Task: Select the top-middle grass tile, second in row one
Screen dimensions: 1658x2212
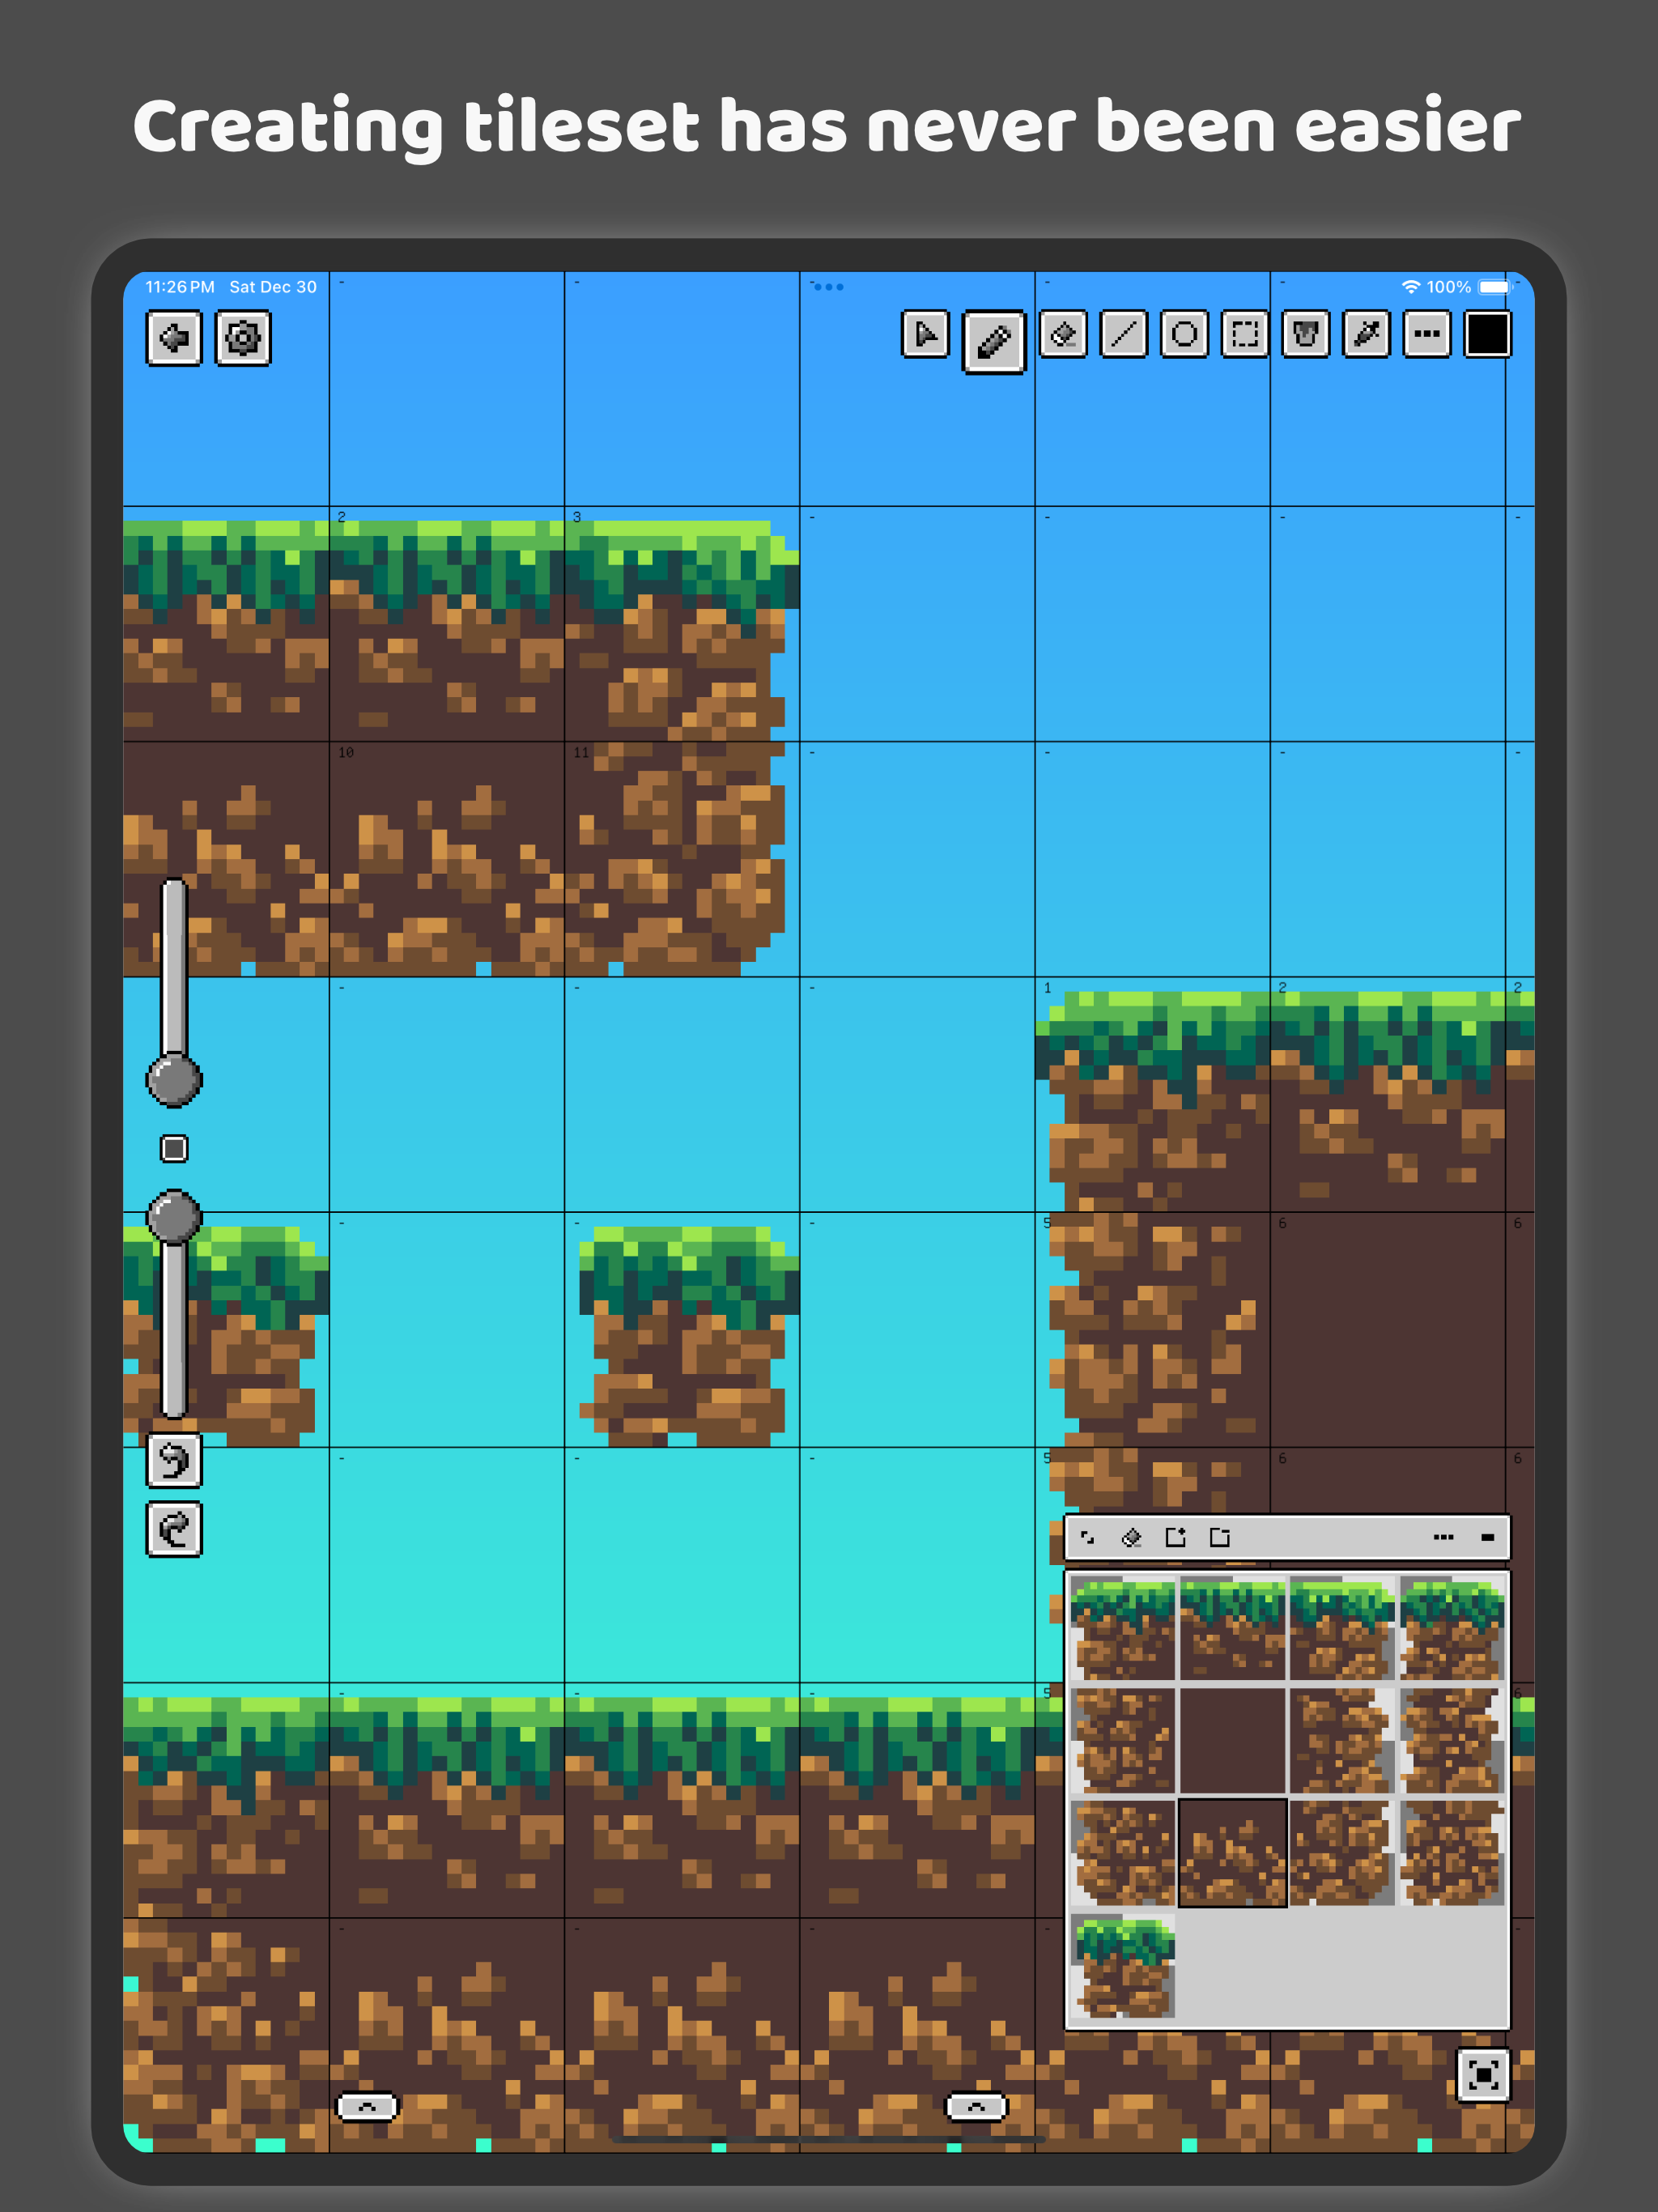Action: click(1232, 1628)
